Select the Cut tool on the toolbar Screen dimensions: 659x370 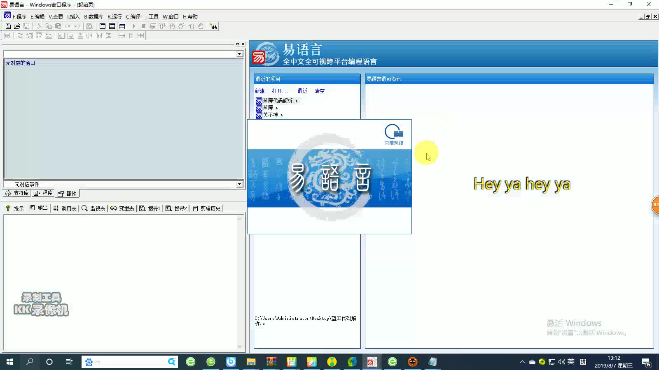[39, 26]
